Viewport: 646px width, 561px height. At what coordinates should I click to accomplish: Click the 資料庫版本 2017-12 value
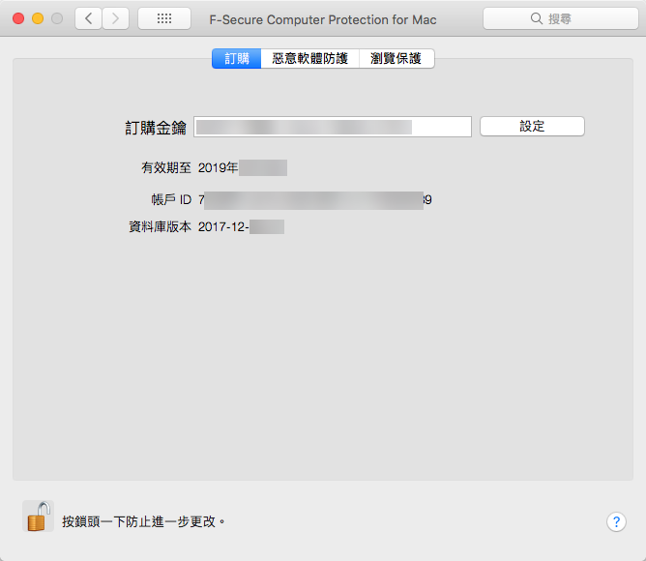pos(240,227)
